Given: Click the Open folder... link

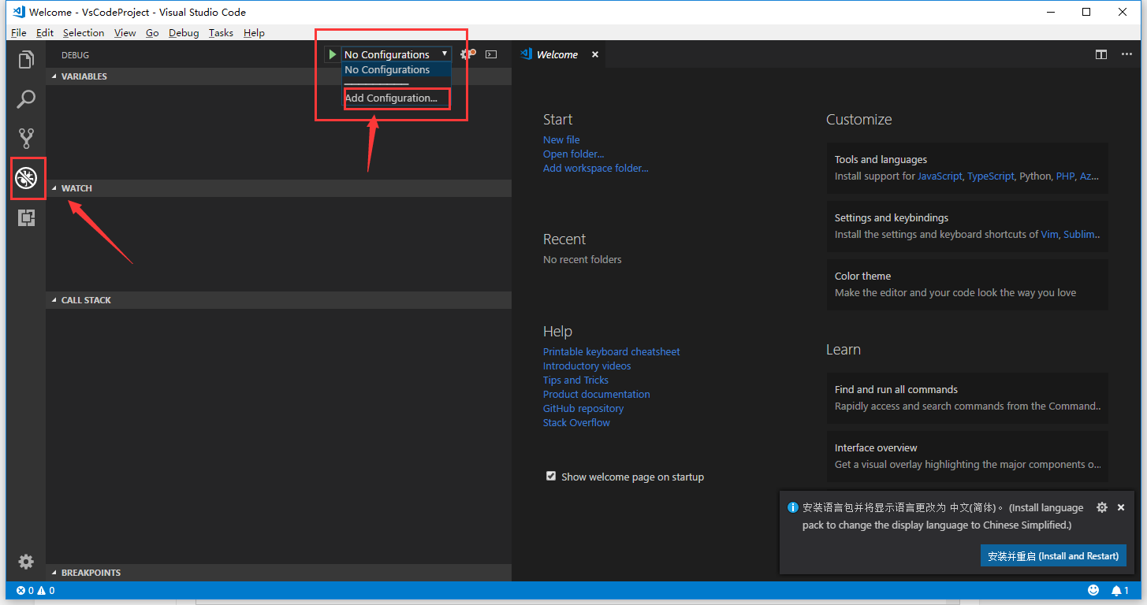Looking at the screenshot, I should (x=573, y=154).
